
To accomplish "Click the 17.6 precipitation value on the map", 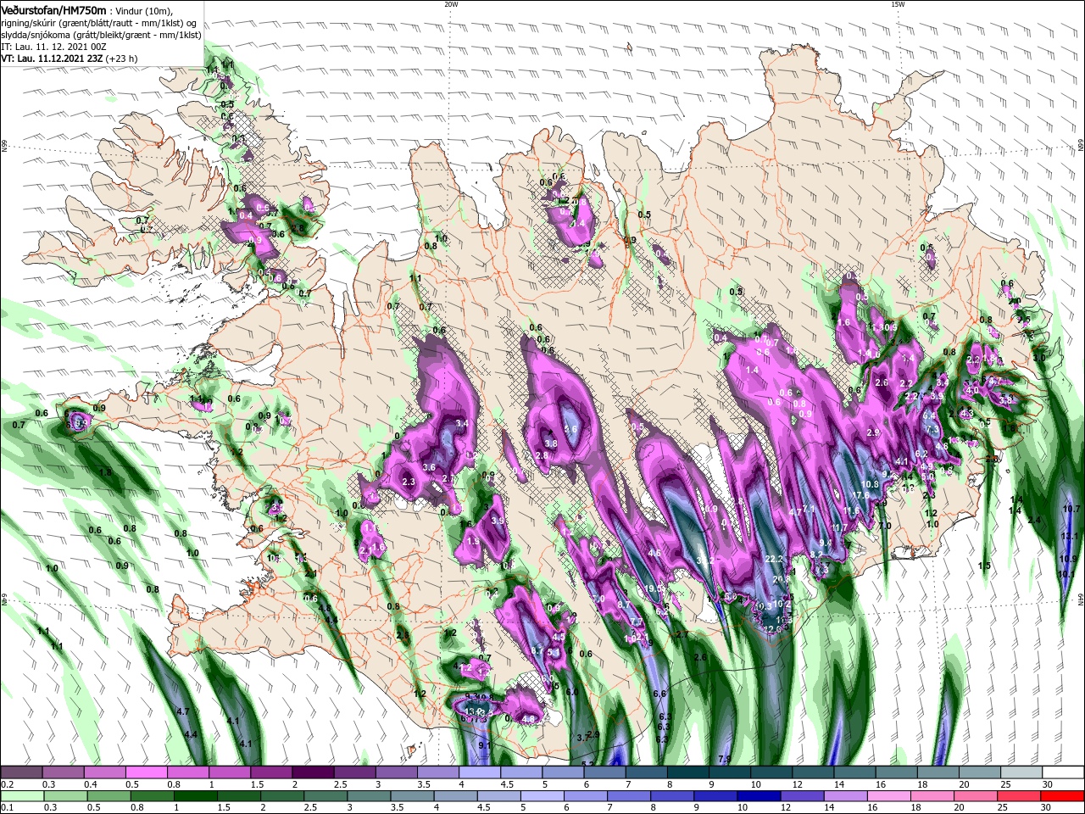I will [861, 495].
